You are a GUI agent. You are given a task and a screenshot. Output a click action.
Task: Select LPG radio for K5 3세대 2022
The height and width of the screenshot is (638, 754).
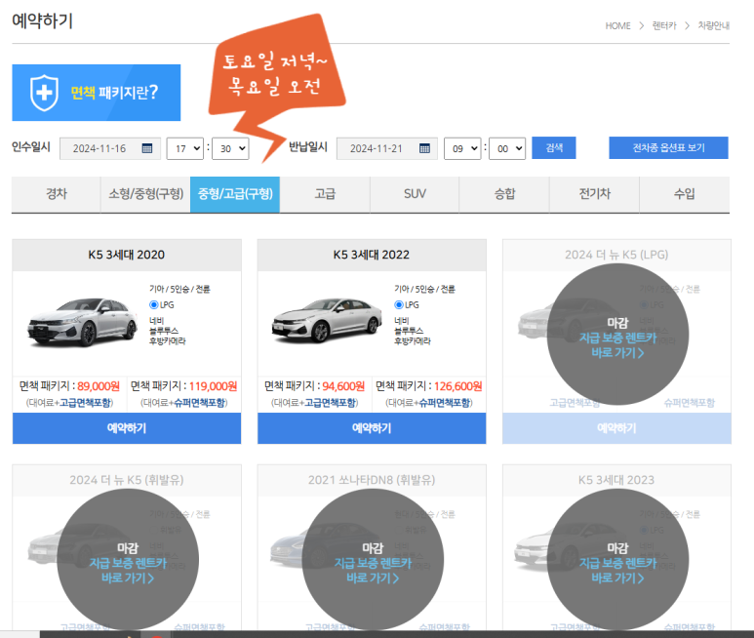(399, 304)
